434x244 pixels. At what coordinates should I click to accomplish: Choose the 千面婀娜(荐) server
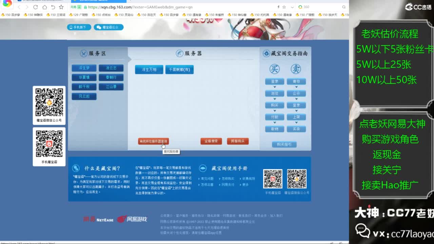pyautogui.click(x=179, y=69)
